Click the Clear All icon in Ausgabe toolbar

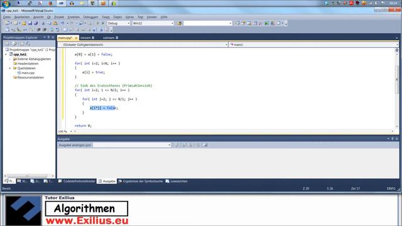click(198, 145)
